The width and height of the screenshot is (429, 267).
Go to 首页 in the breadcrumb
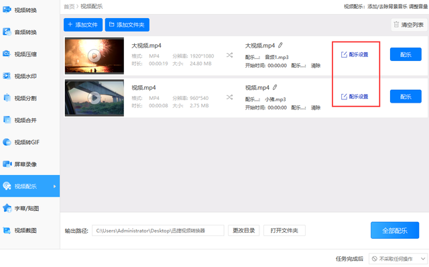[69, 7]
